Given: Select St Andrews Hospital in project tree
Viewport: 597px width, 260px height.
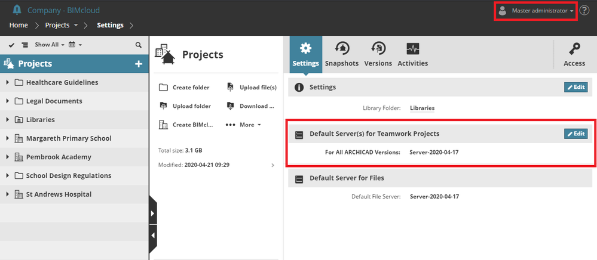Looking at the screenshot, I should (59, 194).
